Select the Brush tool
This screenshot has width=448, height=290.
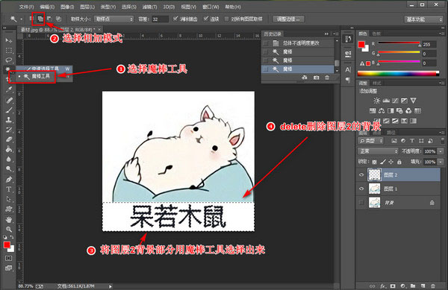pos(9,110)
